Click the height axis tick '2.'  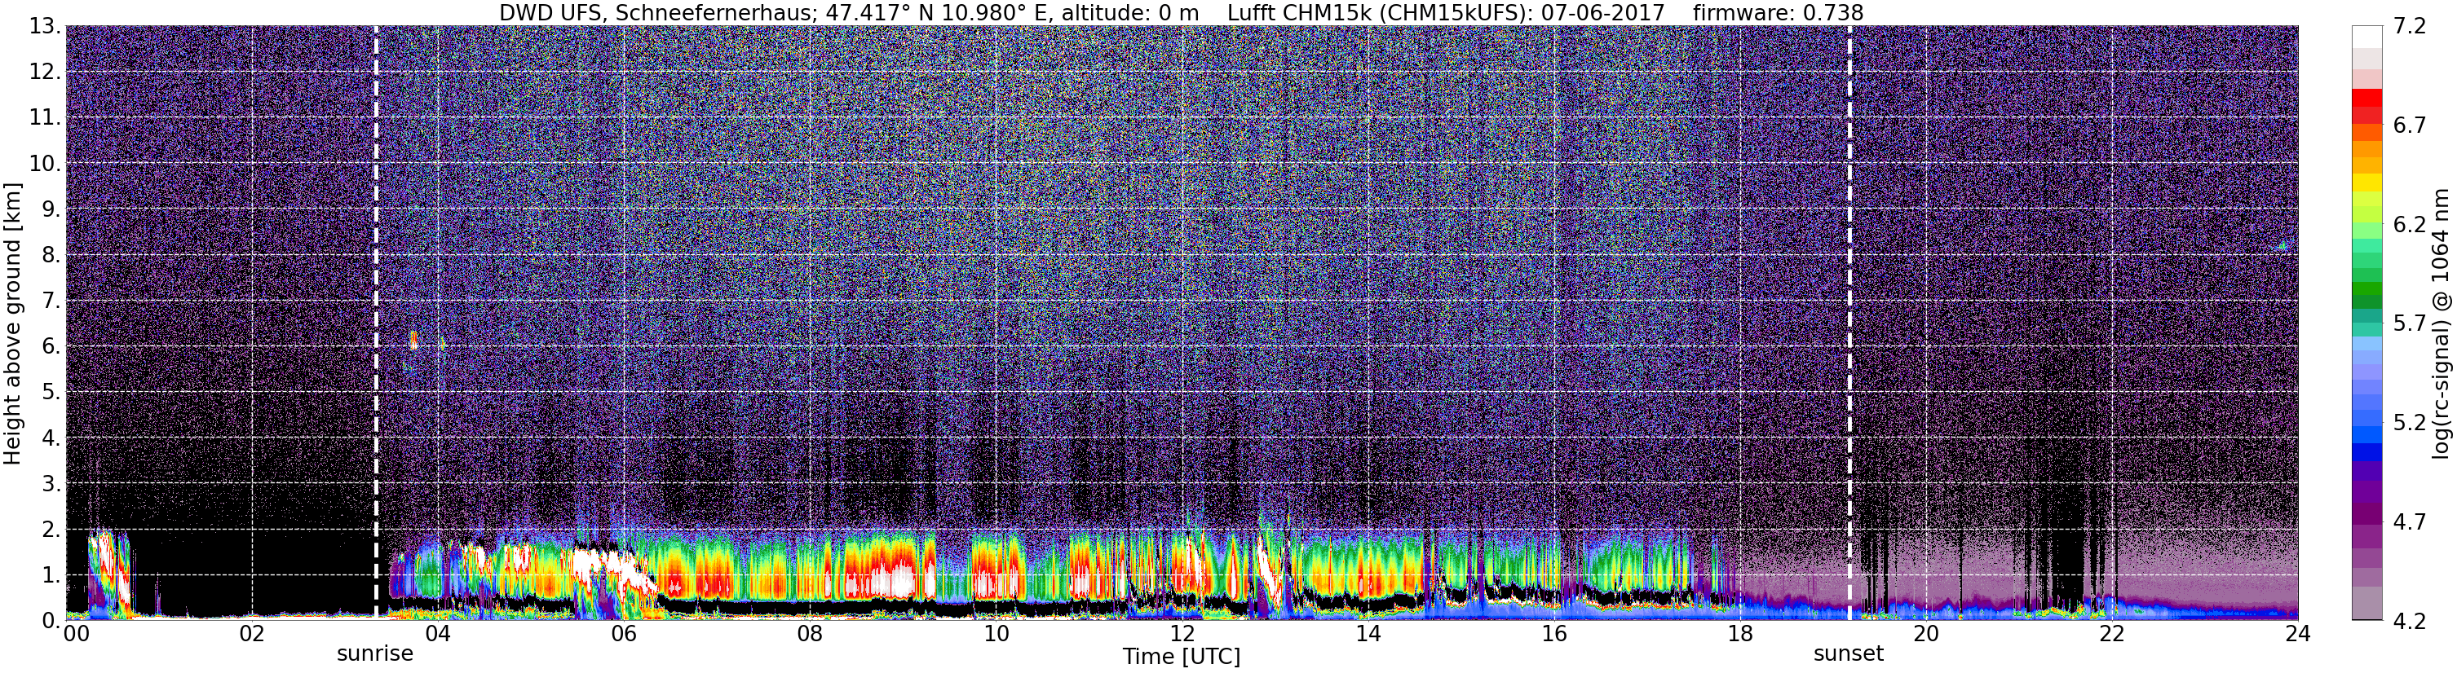[51, 530]
